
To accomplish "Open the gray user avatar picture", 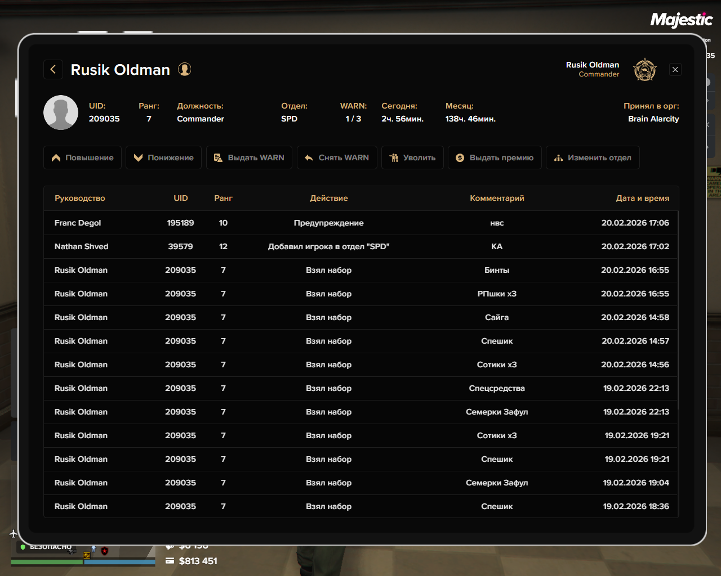I will 61,112.
